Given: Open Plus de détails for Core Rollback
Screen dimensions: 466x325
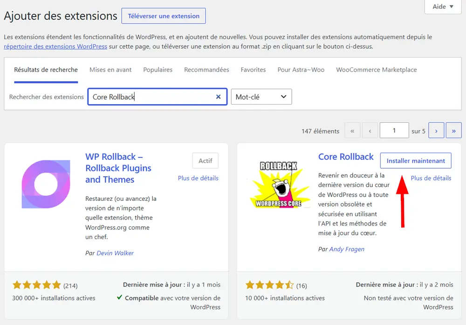Looking at the screenshot, I should pos(431,178).
